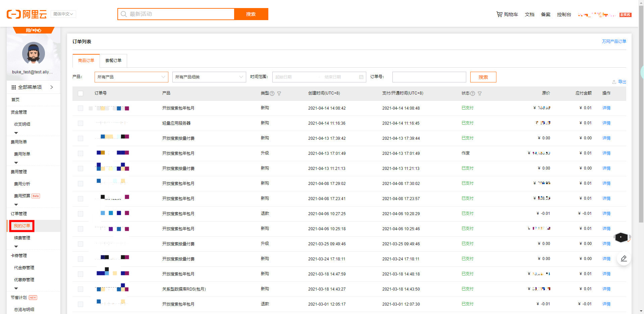Open 我的订单 in the sidebar

click(x=22, y=226)
